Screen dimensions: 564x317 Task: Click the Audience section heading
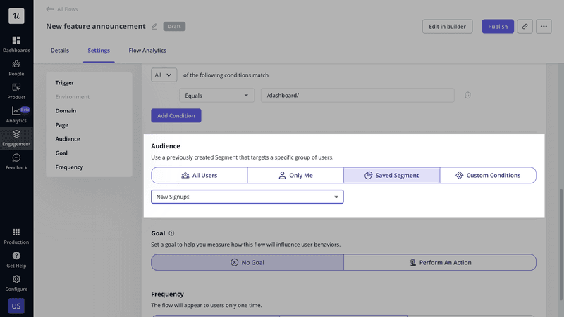166,146
